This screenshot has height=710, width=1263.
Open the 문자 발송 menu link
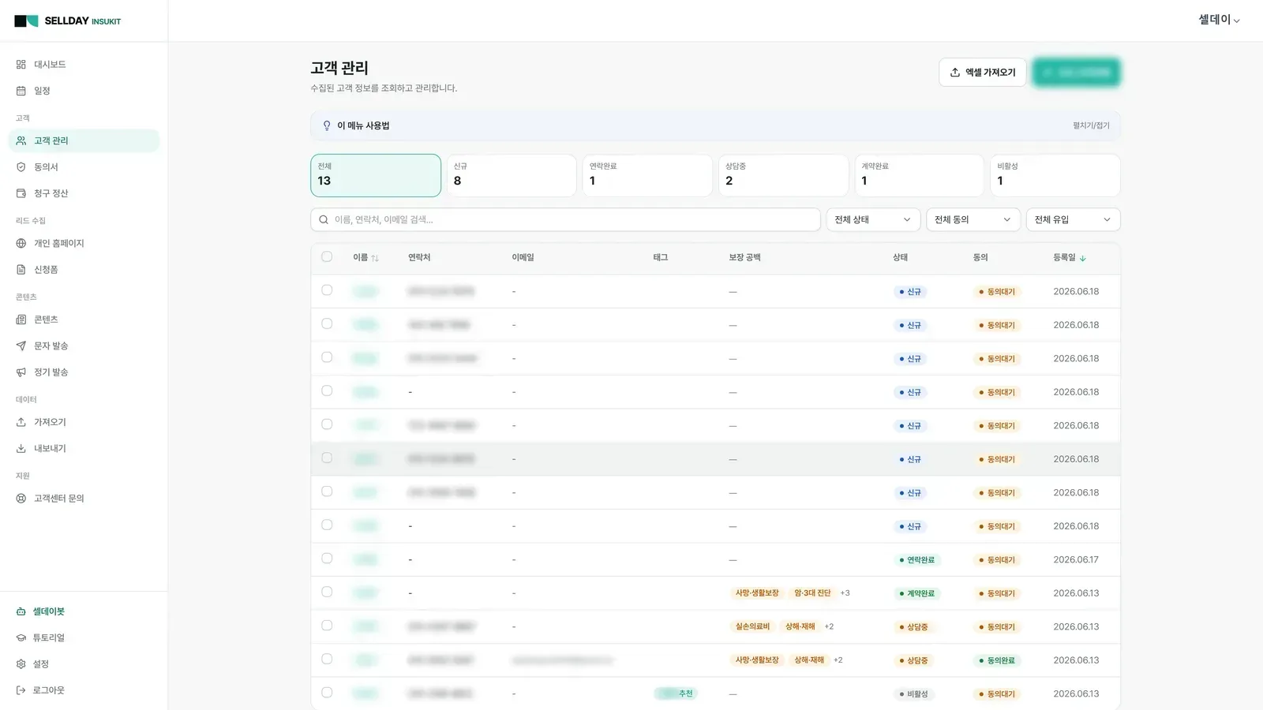(x=84, y=346)
